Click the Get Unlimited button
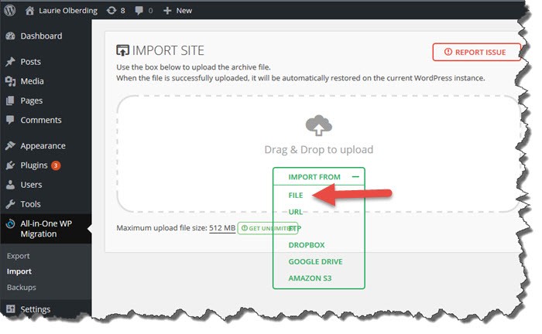 point(268,228)
